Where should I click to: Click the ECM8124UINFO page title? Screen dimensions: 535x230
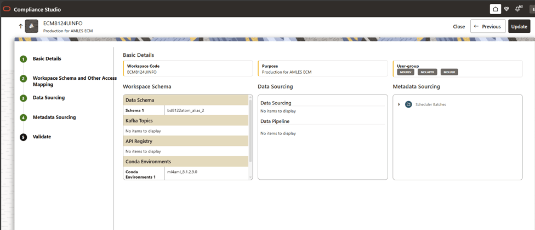(63, 23)
